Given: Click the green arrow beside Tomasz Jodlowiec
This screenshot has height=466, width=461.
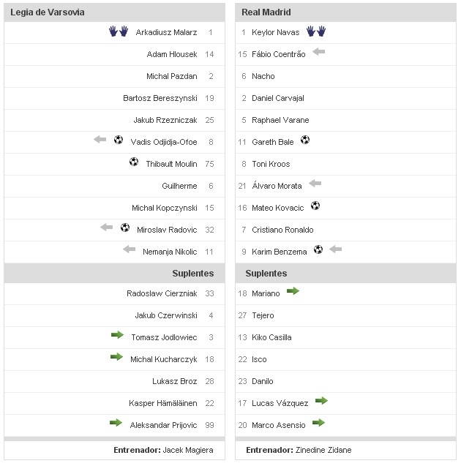Looking at the screenshot, I should (117, 335).
